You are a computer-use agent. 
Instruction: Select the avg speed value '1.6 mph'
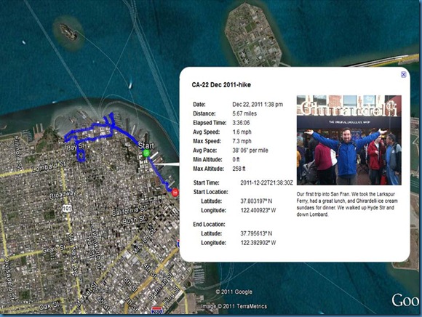coord(242,132)
